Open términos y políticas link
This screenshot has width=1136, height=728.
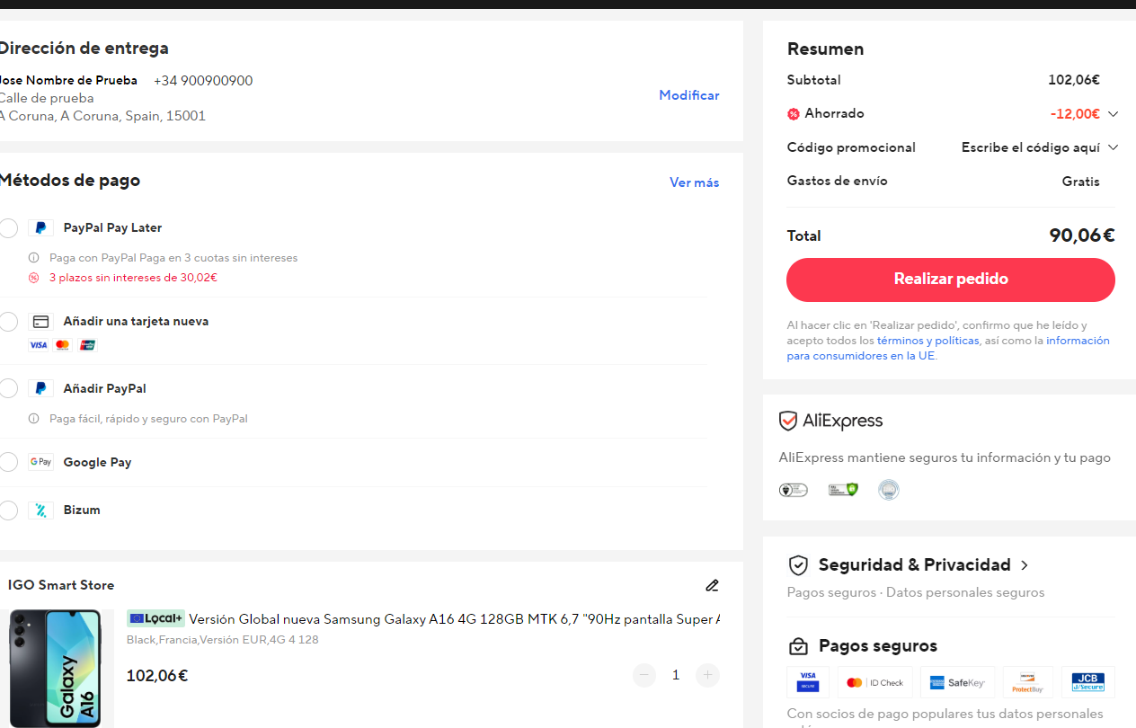(x=928, y=341)
